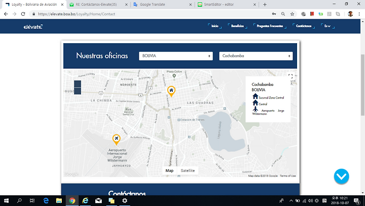365x206 pixels.
Task: Close the Google Translate tab
Action: click(x=191, y=5)
